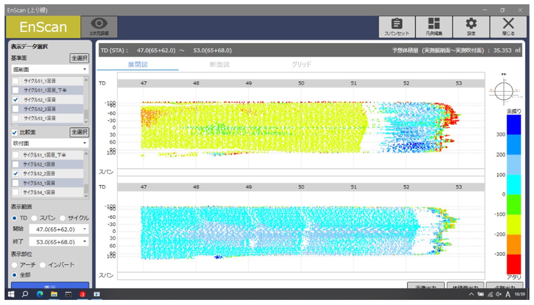Open the 凡例編集 legend editor
Viewport: 534px width, 305px height.
tap(434, 27)
